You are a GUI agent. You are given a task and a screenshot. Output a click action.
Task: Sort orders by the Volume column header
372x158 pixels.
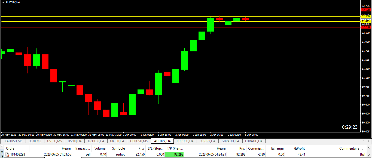100,148
